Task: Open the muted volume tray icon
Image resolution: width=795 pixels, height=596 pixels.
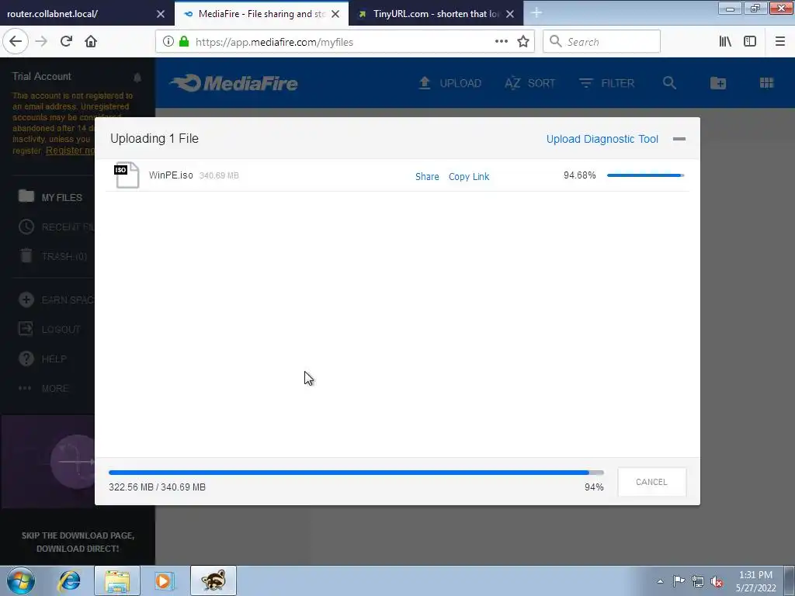Action: point(717,581)
